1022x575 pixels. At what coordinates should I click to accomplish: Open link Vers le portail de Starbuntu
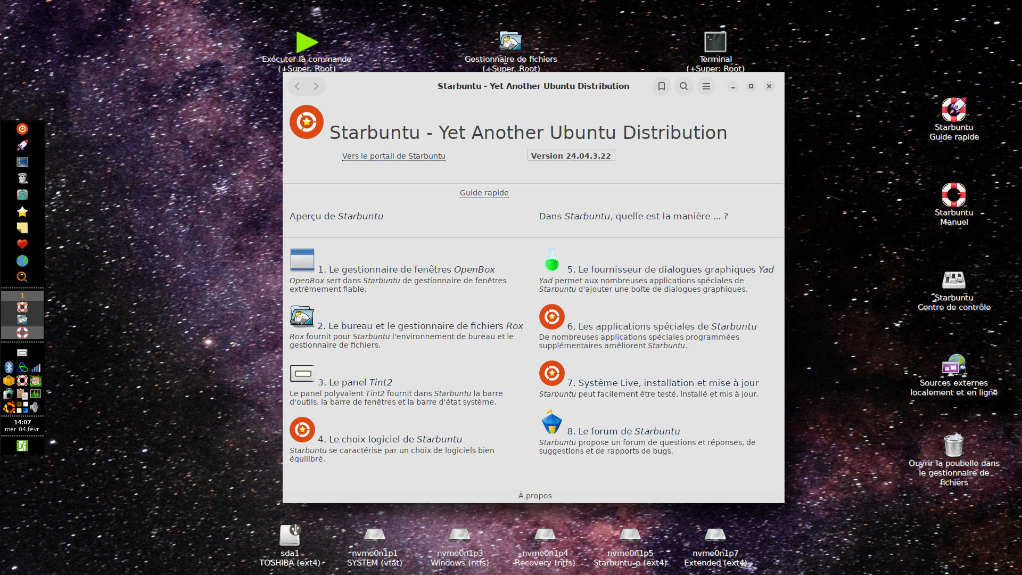click(393, 156)
